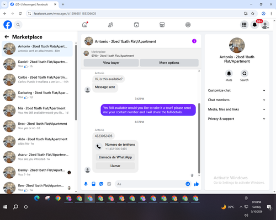Select the Messenger | Facebook browser tab

click(34, 4)
